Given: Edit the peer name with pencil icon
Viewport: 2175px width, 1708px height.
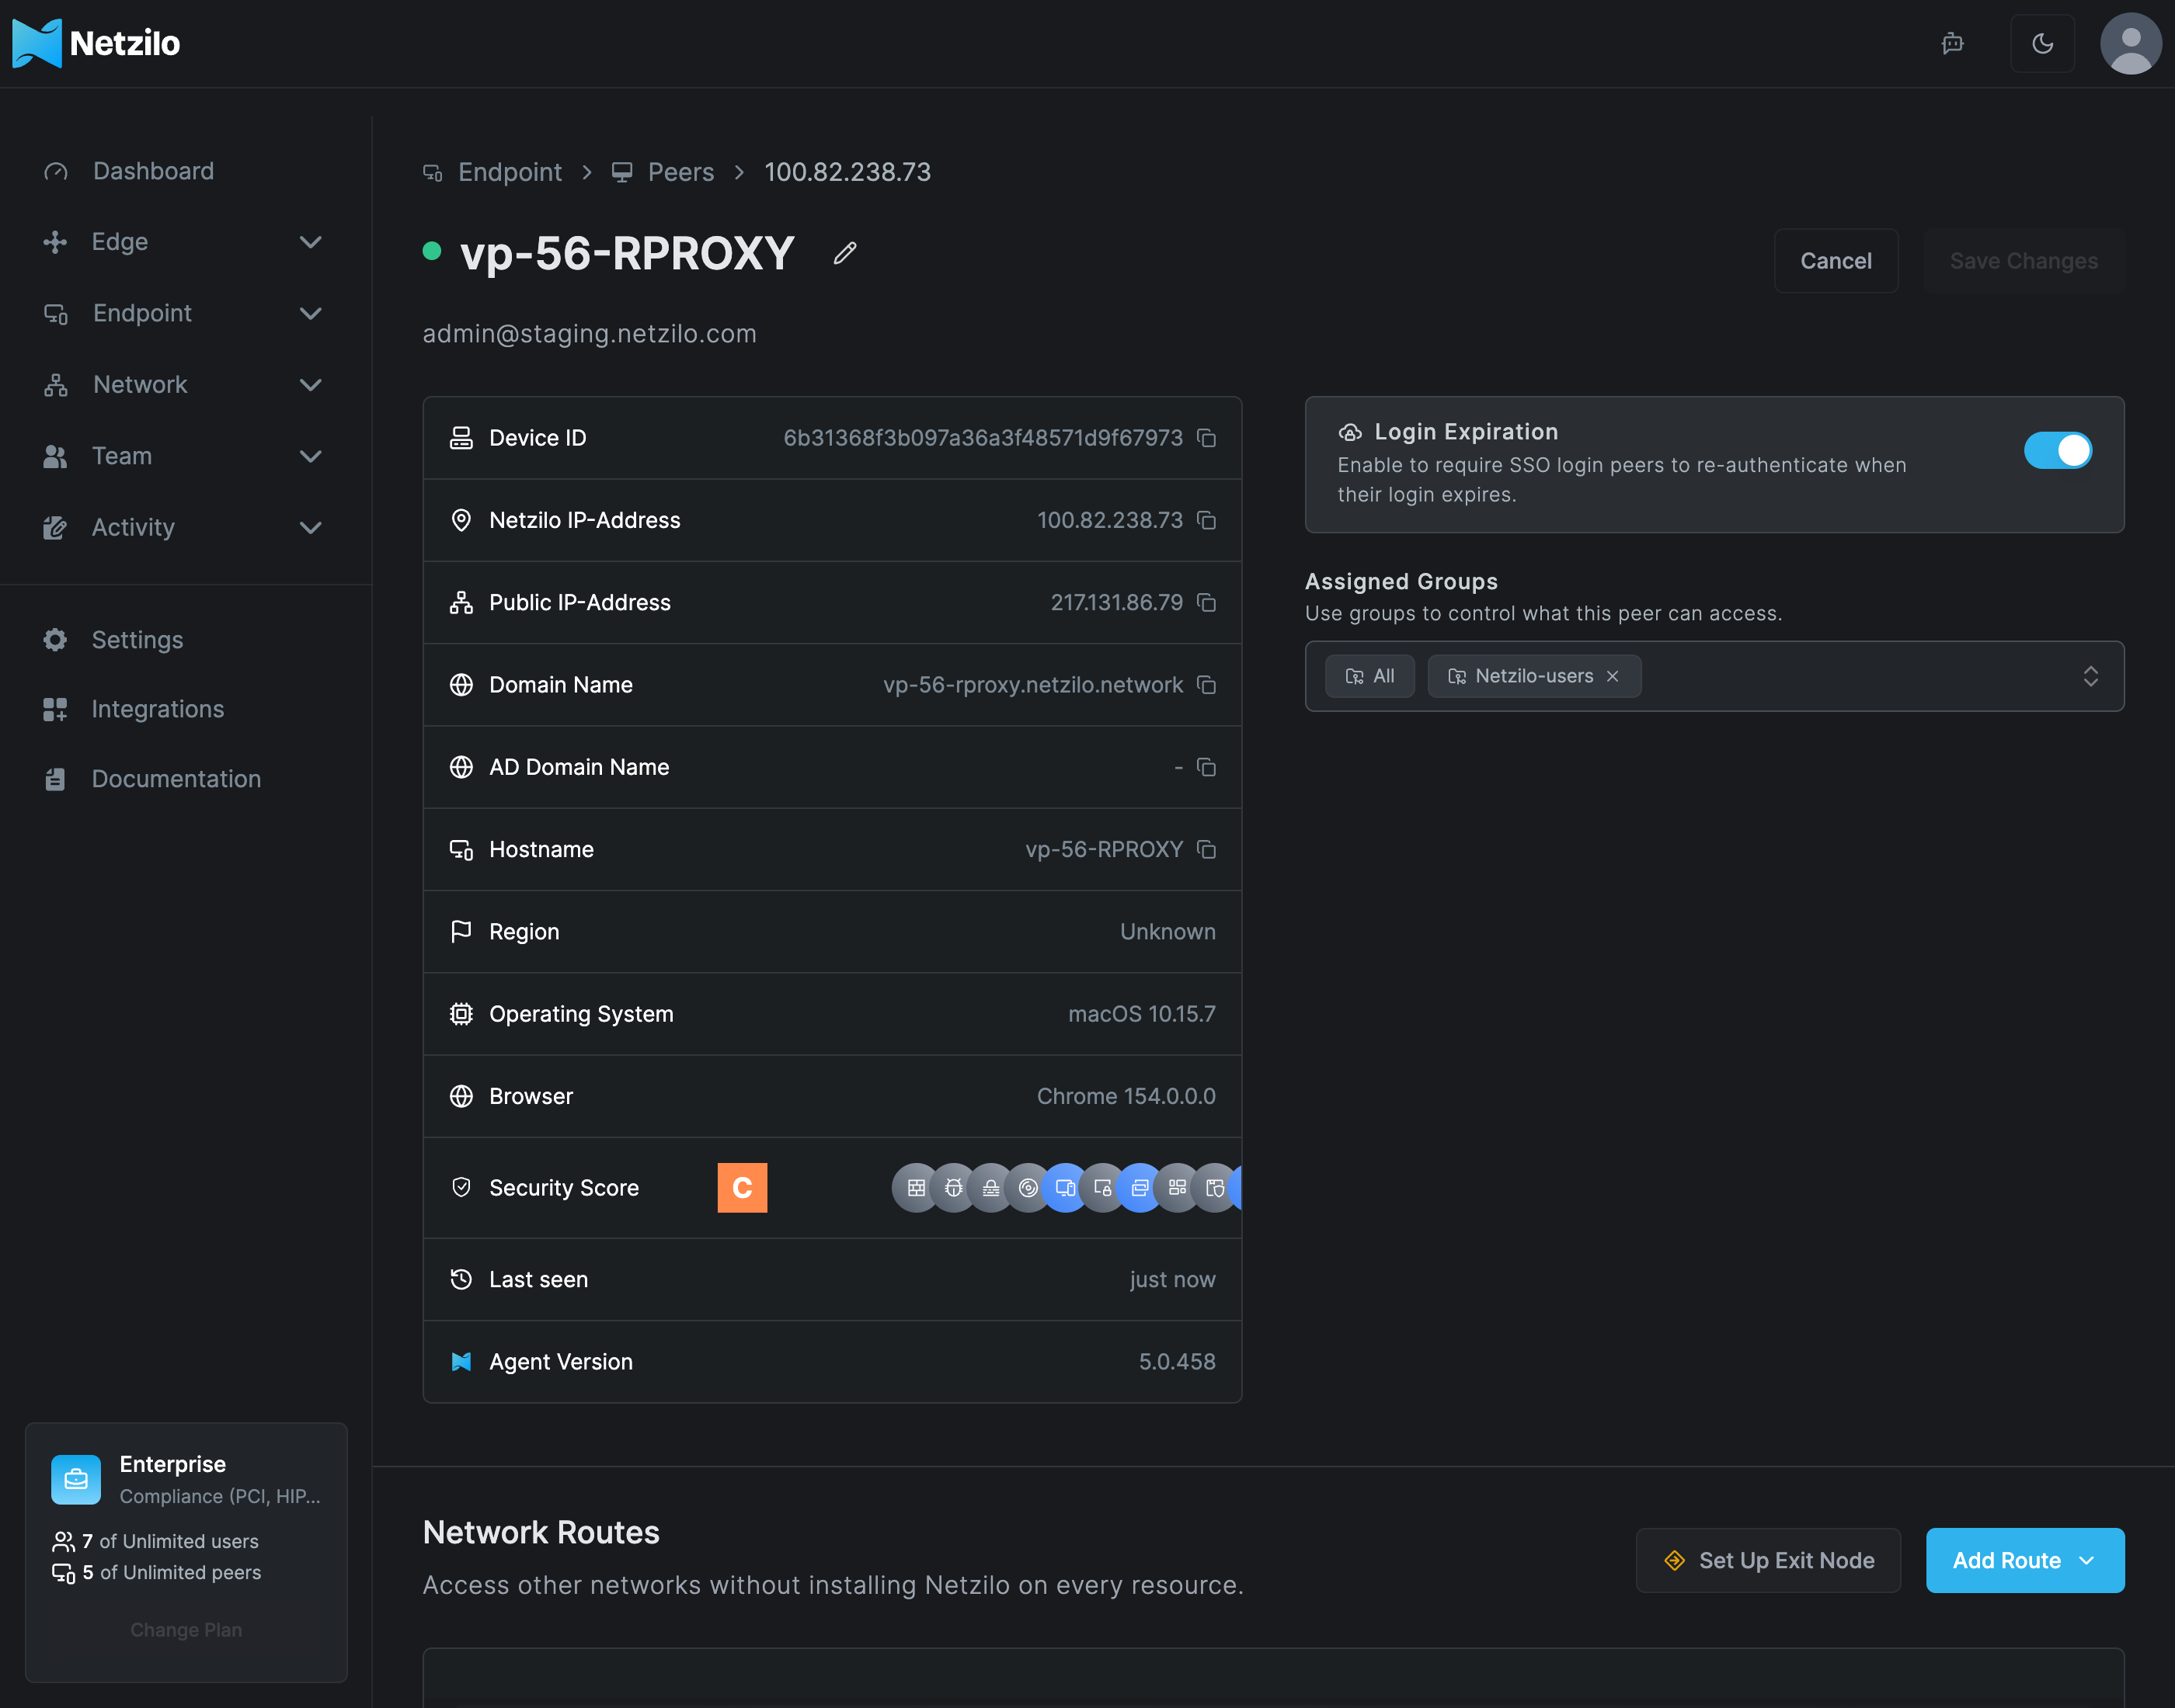Looking at the screenshot, I should 845,253.
